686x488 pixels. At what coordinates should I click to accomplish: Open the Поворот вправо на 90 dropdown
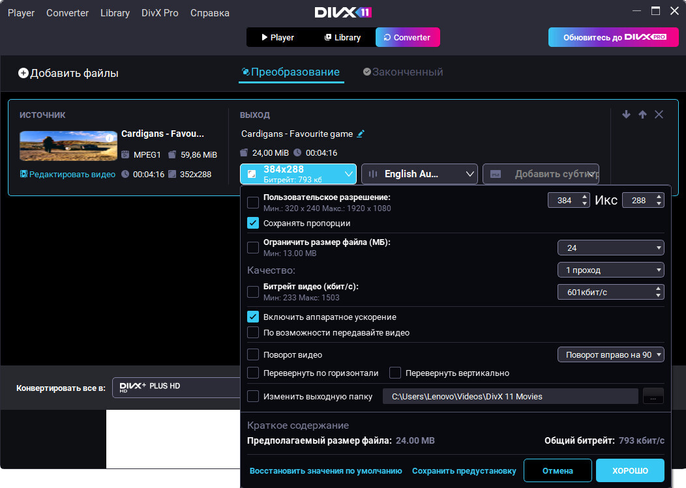pos(611,354)
